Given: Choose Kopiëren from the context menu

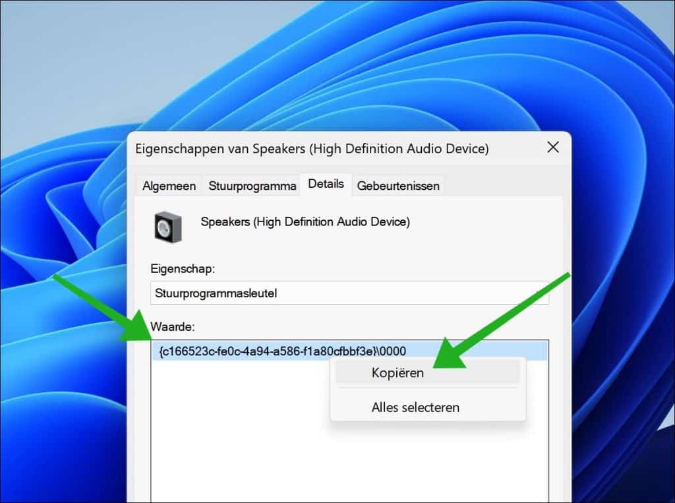Looking at the screenshot, I should pos(427,372).
